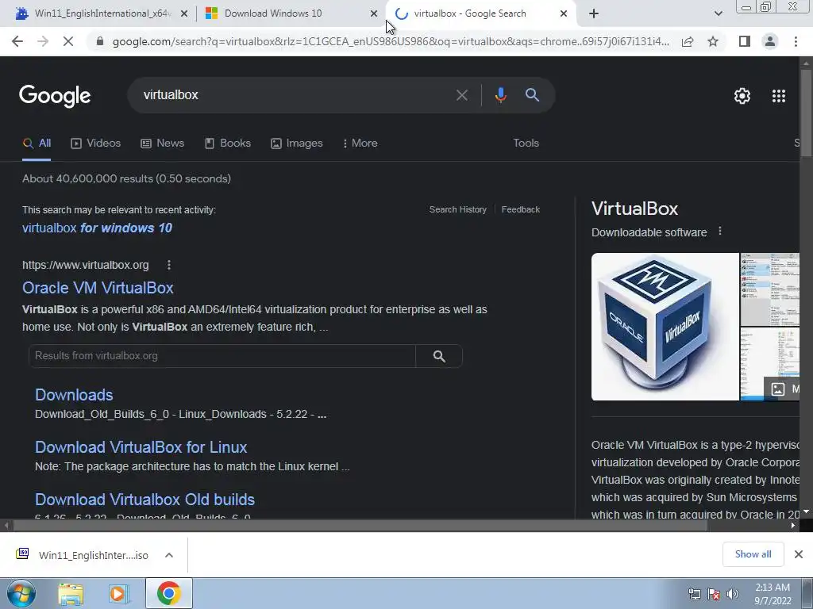Select the News search tab
Screen dimensions: 813x609
162,144
